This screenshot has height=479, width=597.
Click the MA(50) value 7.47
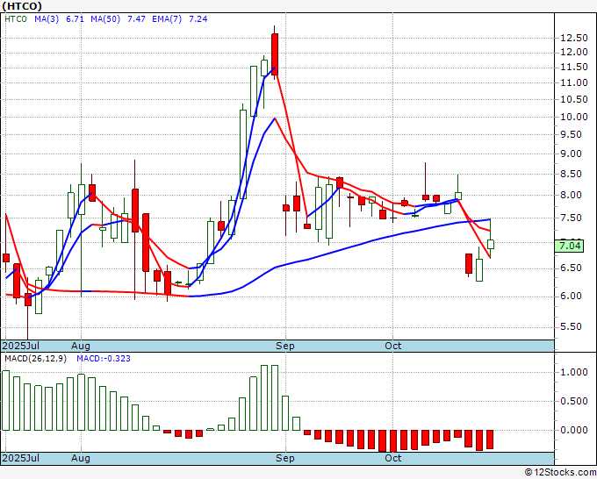(136, 19)
